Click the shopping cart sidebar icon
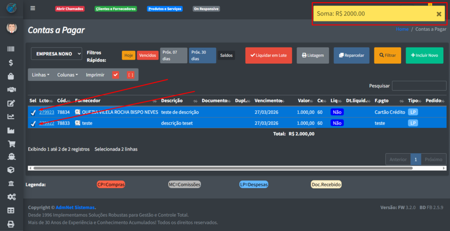Screen dimensions: 450x231 (x=11, y=144)
